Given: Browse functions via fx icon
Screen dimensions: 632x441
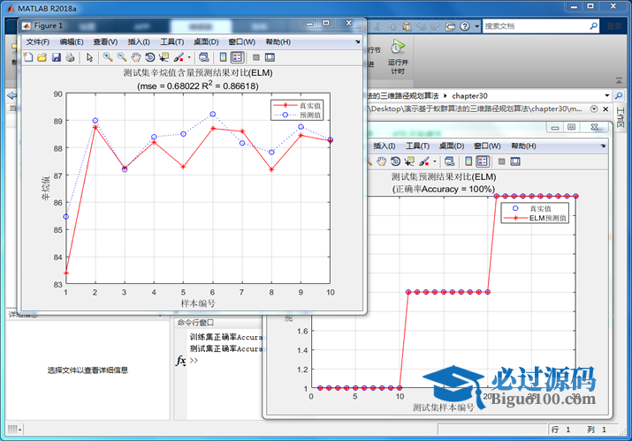Looking at the screenshot, I should click(x=180, y=360).
